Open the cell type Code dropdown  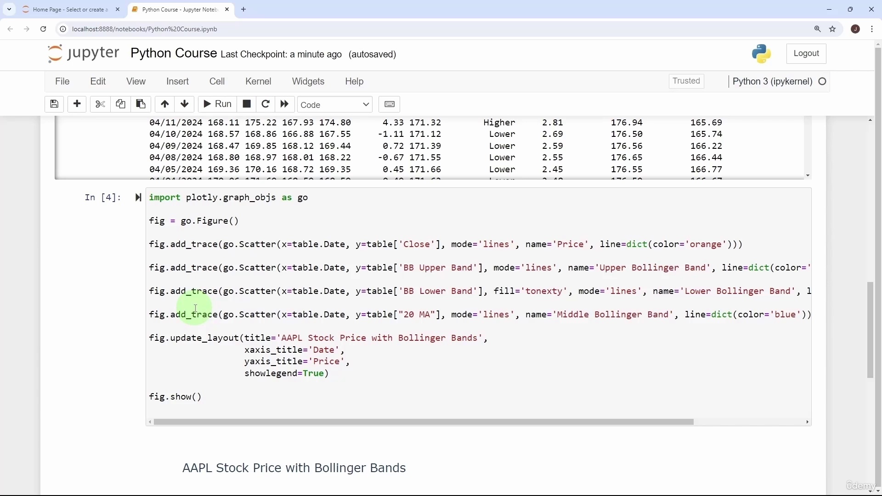335,105
